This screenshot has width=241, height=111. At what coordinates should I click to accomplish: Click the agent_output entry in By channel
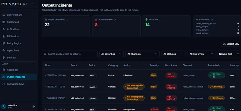click(202, 33)
